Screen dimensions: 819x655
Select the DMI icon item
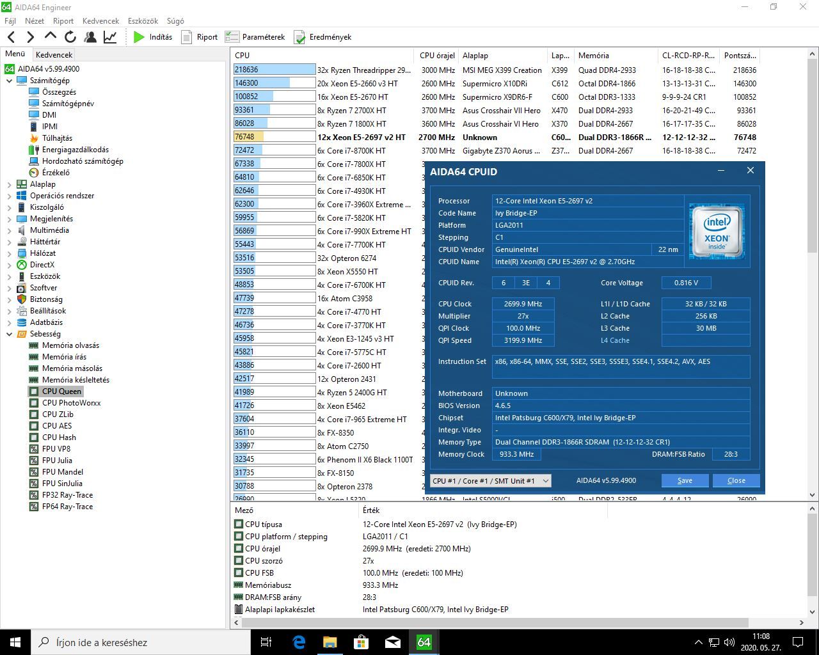[34, 115]
